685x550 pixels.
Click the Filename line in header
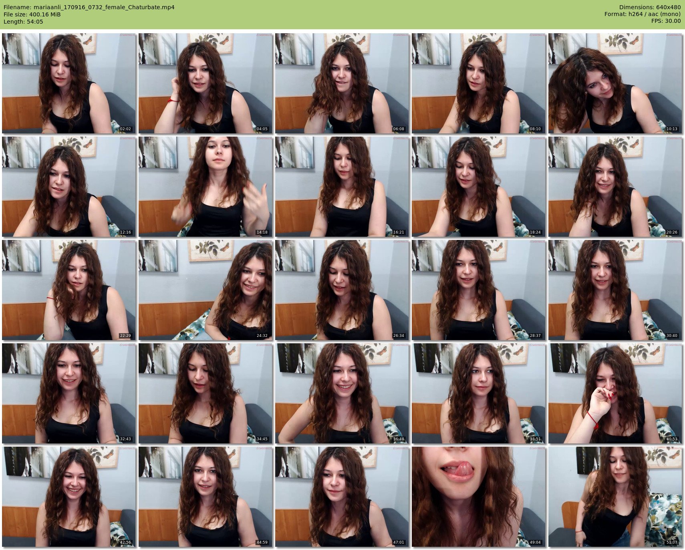coord(89,7)
